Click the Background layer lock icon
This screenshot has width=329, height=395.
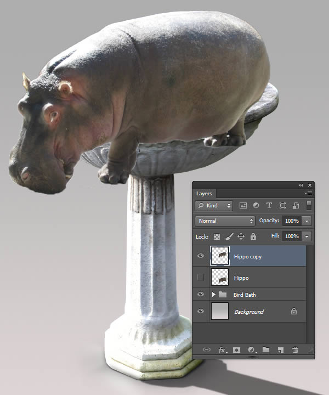[x=294, y=312]
